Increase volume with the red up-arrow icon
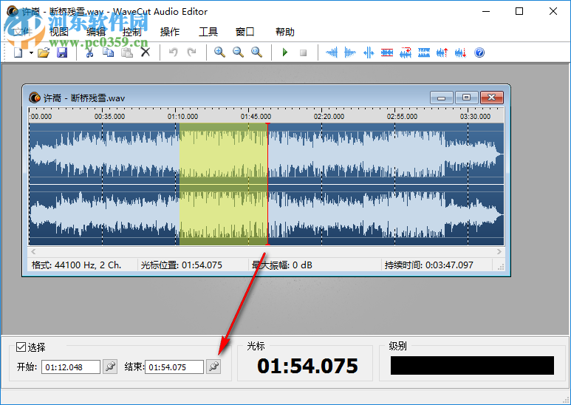The width and height of the screenshot is (571, 405). click(x=442, y=52)
